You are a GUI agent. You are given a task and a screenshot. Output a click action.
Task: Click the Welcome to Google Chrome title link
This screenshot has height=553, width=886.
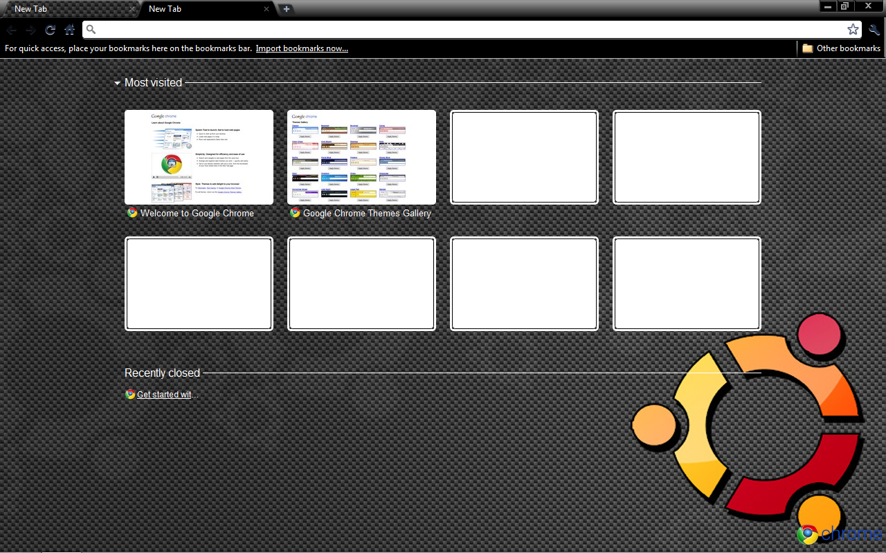pos(197,213)
